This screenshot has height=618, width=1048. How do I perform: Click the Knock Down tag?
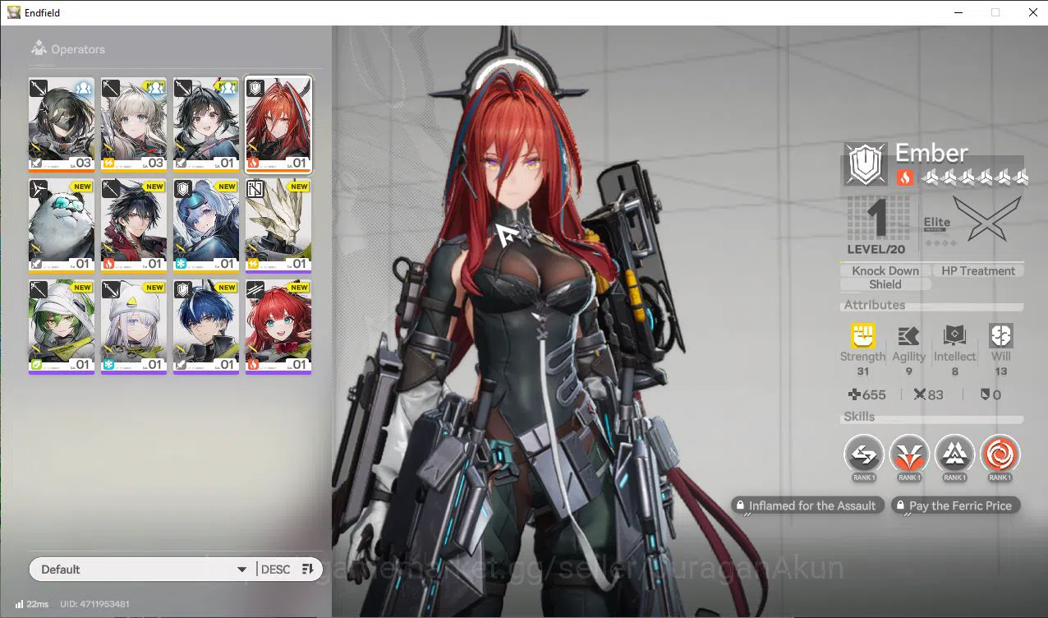point(885,270)
